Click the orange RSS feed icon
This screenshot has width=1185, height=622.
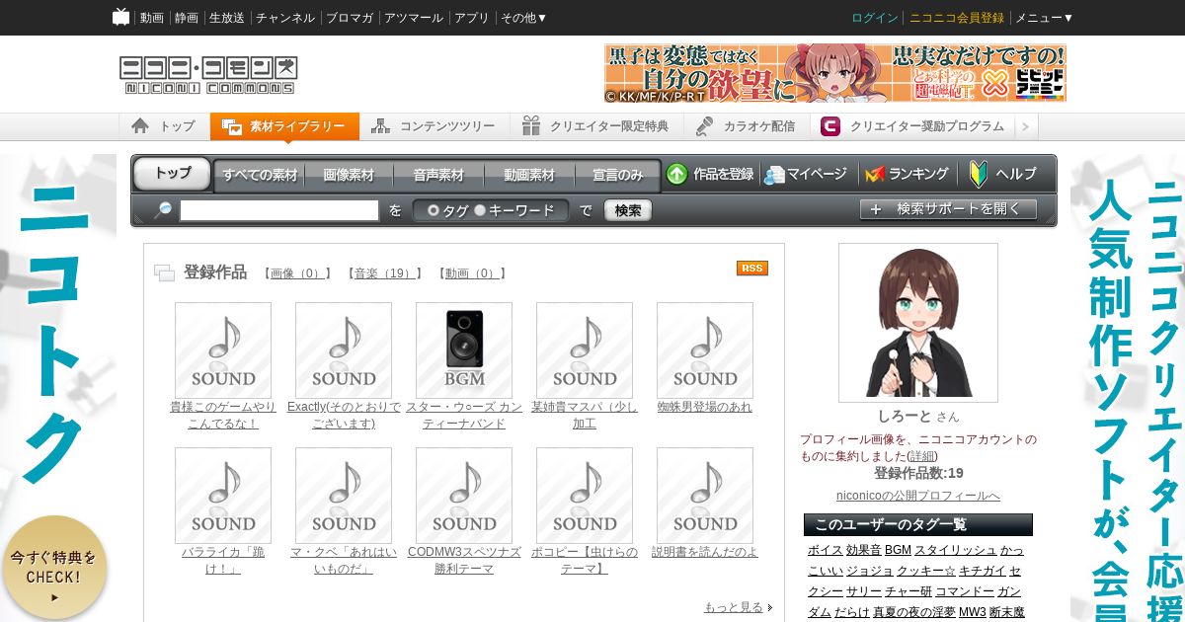click(x=752, y=269)
